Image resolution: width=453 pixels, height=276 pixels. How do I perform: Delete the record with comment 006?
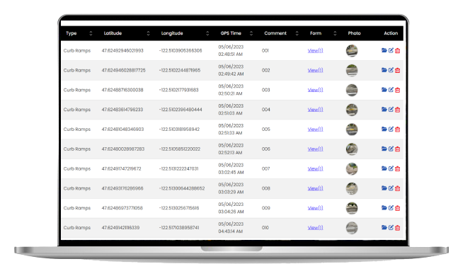pyautogui.click(x=398, y=149)
